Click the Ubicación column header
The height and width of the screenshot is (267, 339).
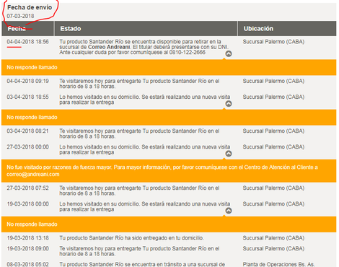point(287,29)
